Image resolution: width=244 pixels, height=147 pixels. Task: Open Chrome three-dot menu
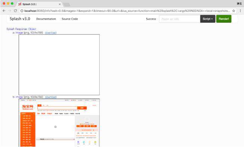tap(240, 11)
